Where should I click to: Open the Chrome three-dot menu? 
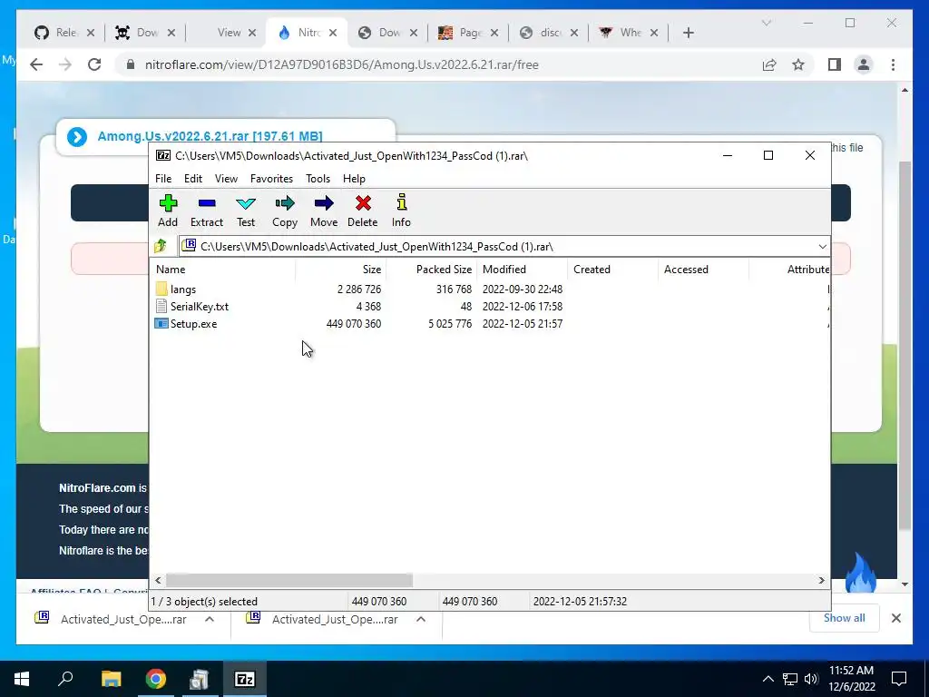pyautogui.click(x=893, y=64)
